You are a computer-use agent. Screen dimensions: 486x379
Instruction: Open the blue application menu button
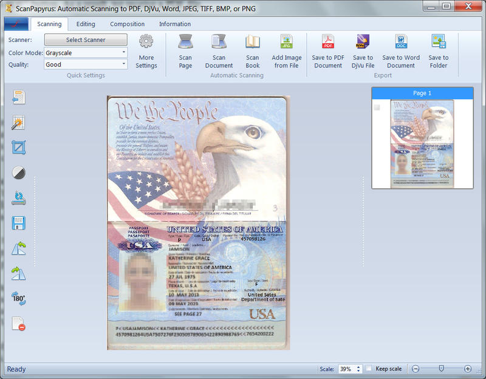(x=16, y=24)
